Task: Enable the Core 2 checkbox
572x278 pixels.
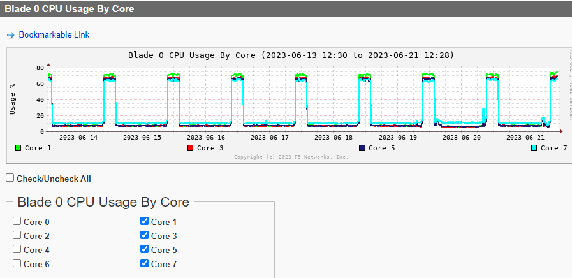Action: coord(17,236)
